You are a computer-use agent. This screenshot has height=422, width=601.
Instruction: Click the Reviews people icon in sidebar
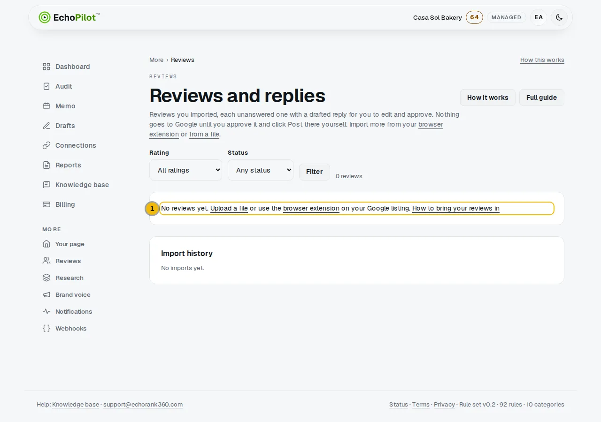point(46,261)
